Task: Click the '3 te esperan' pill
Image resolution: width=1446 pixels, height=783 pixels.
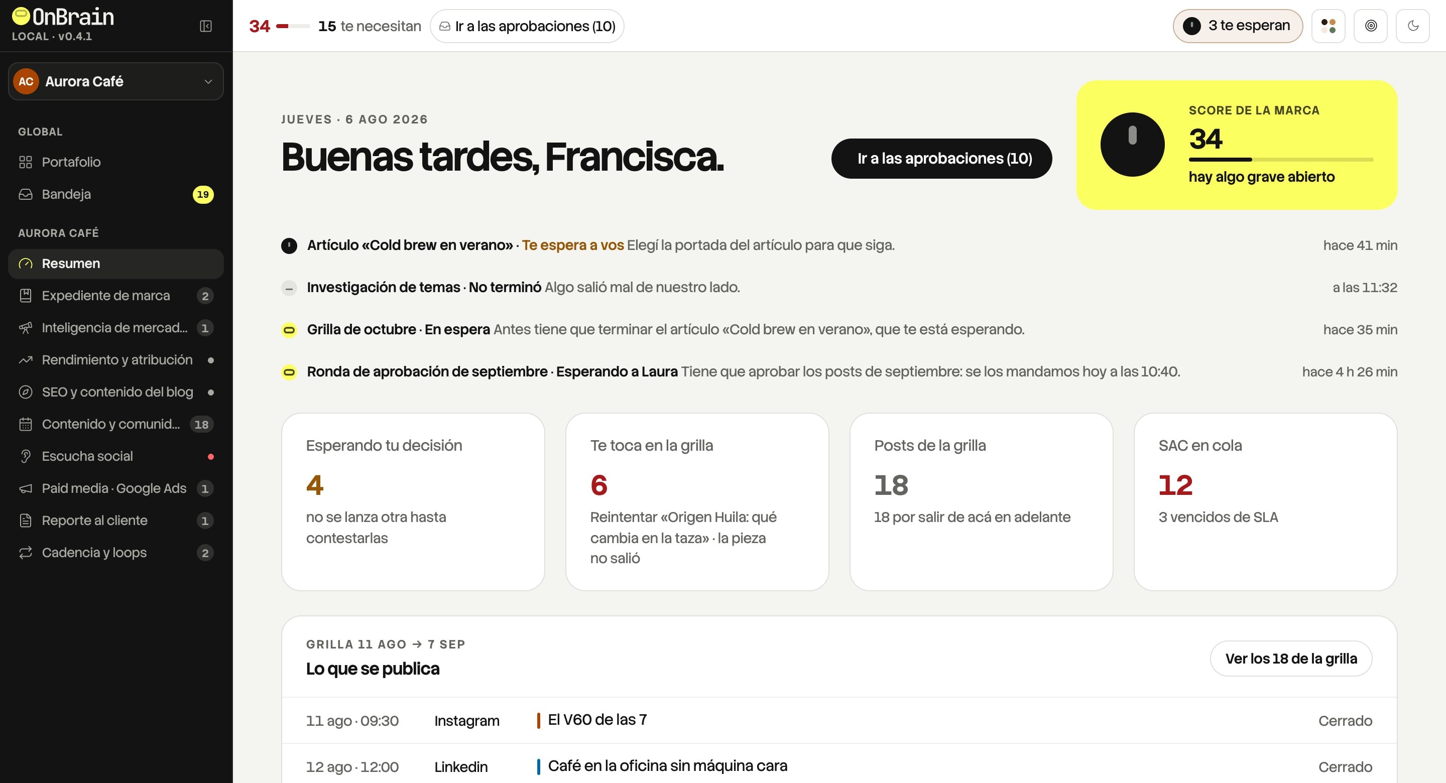Action: (x=1237, y=26)
